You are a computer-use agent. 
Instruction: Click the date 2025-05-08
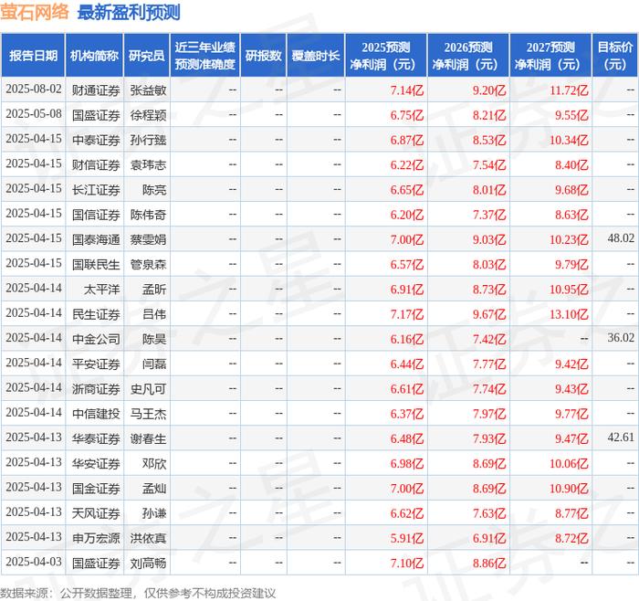coord(34,114)
